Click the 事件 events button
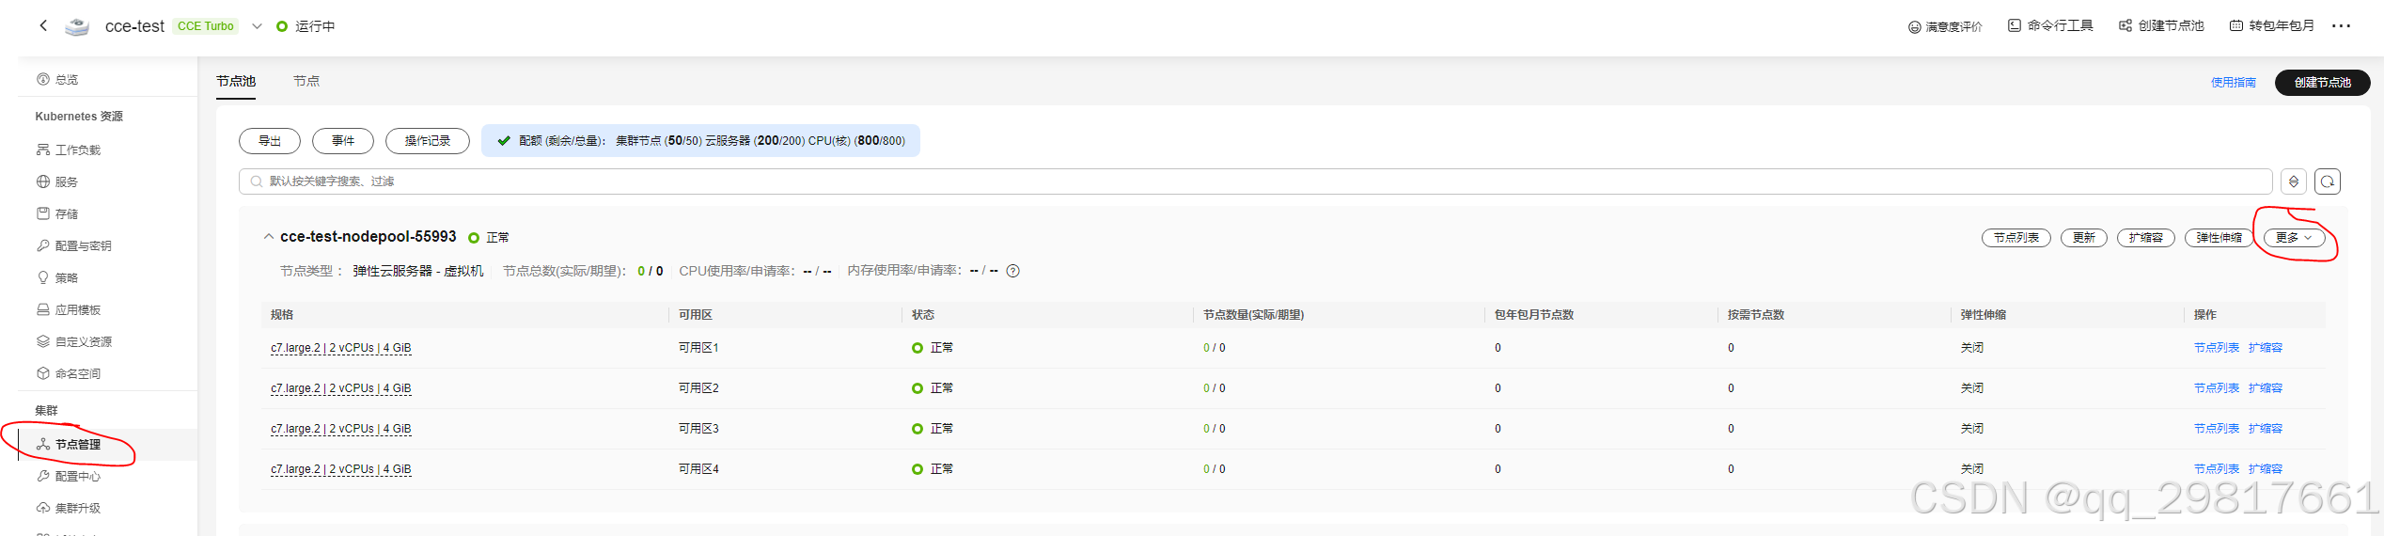The width and height of the screenshot is (2384, 536). [343, 141]
